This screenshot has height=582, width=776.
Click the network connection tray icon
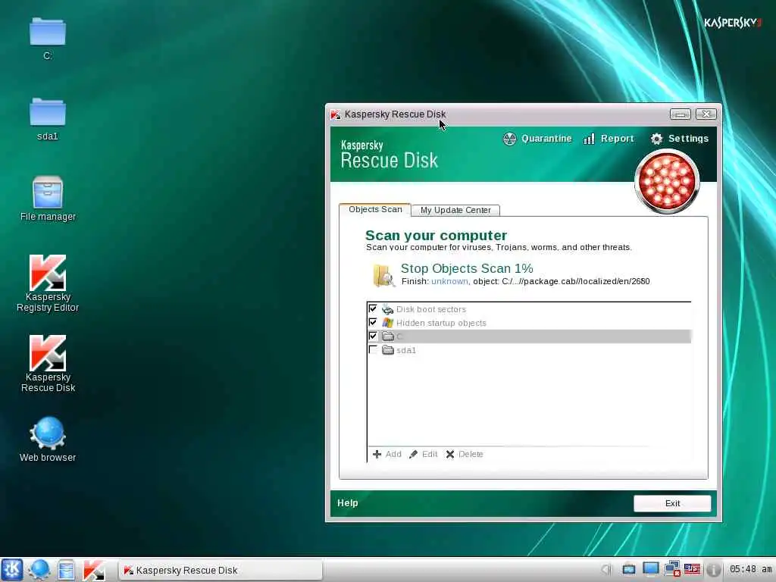click(x=672, y=569)
